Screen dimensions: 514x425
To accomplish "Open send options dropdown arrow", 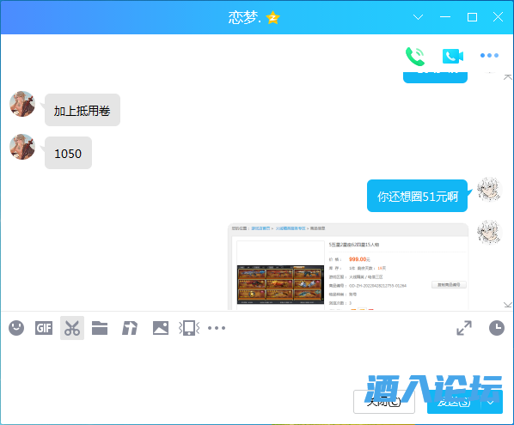I will click(491, 402).
